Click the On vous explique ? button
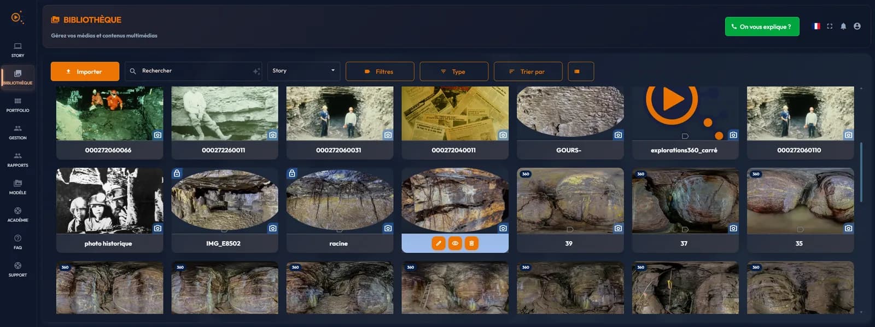Viewport: 875px width, 327px height. [762, 26]
